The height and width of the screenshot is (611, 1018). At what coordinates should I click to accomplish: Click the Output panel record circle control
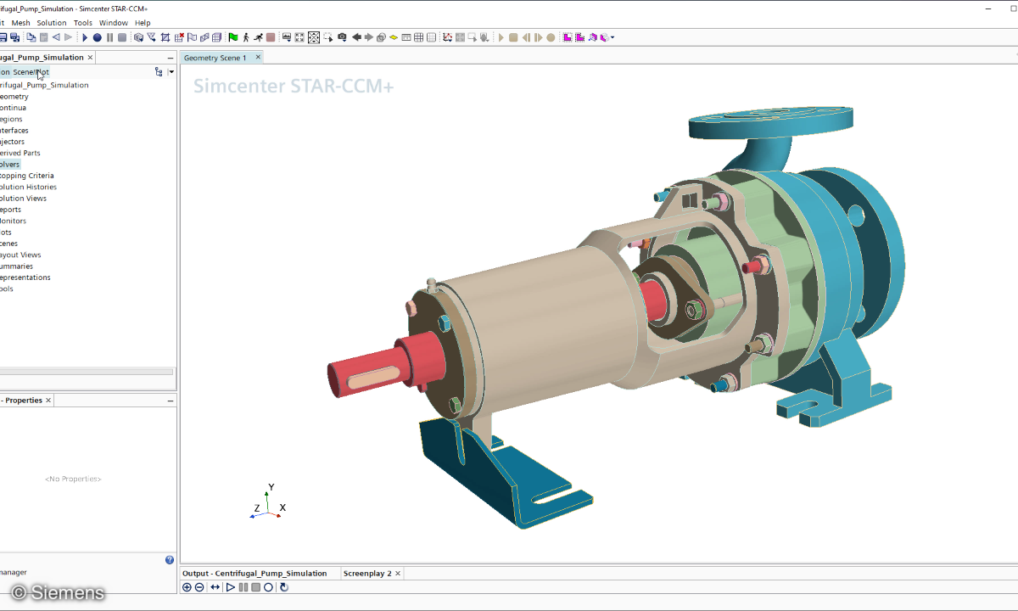(x=268, y=587)
